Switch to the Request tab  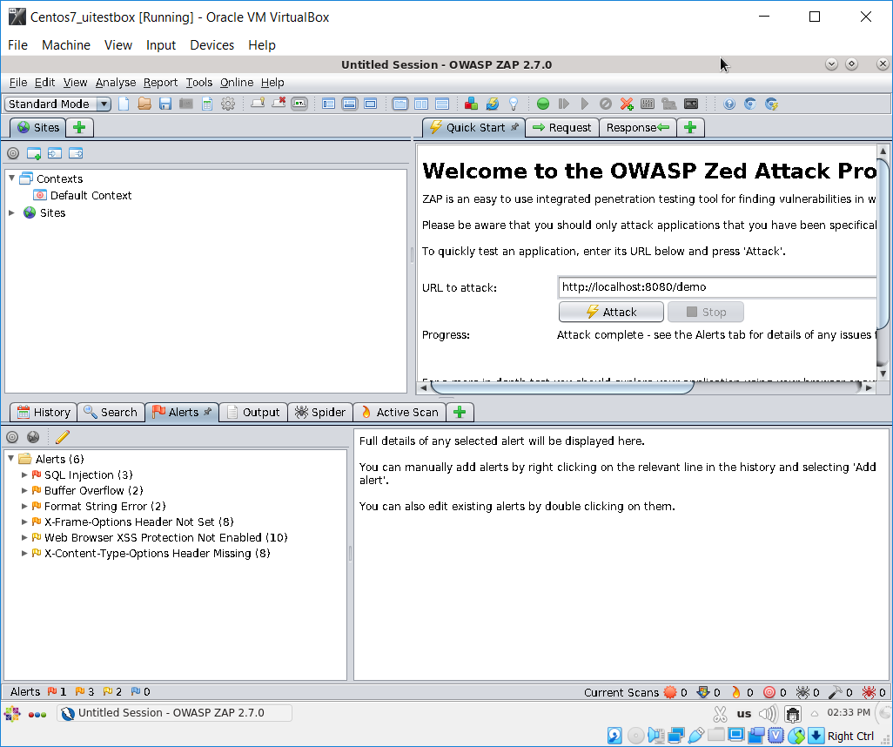click(x=561, y=128)
